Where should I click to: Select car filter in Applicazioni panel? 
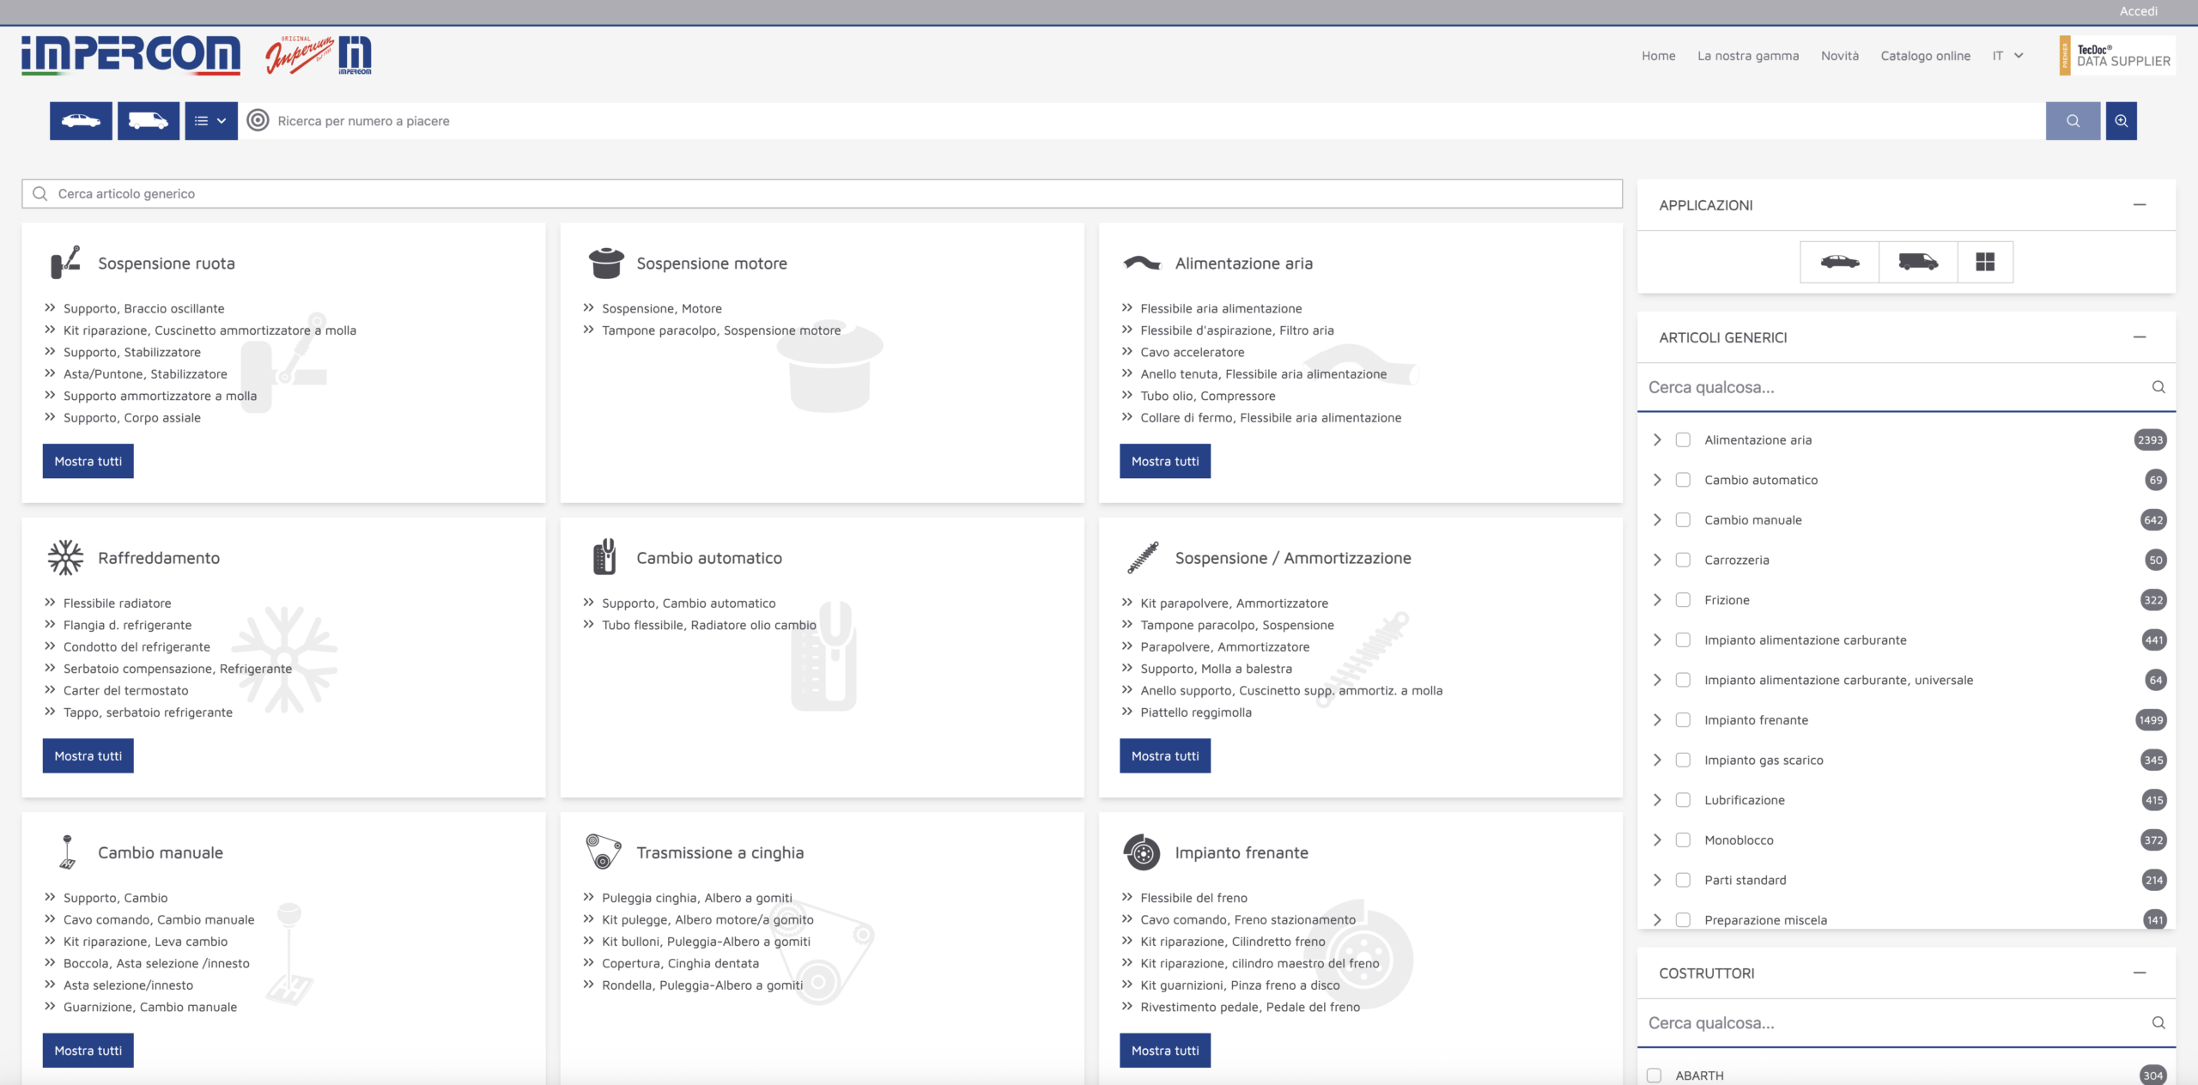[x=1839, y=262]
